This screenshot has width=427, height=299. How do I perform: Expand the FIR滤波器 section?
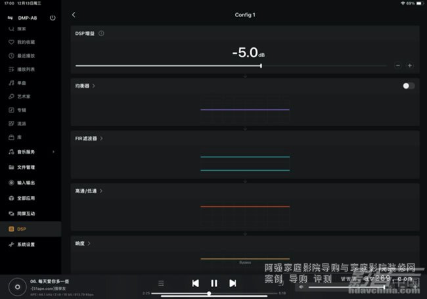(x=89, y=139)
